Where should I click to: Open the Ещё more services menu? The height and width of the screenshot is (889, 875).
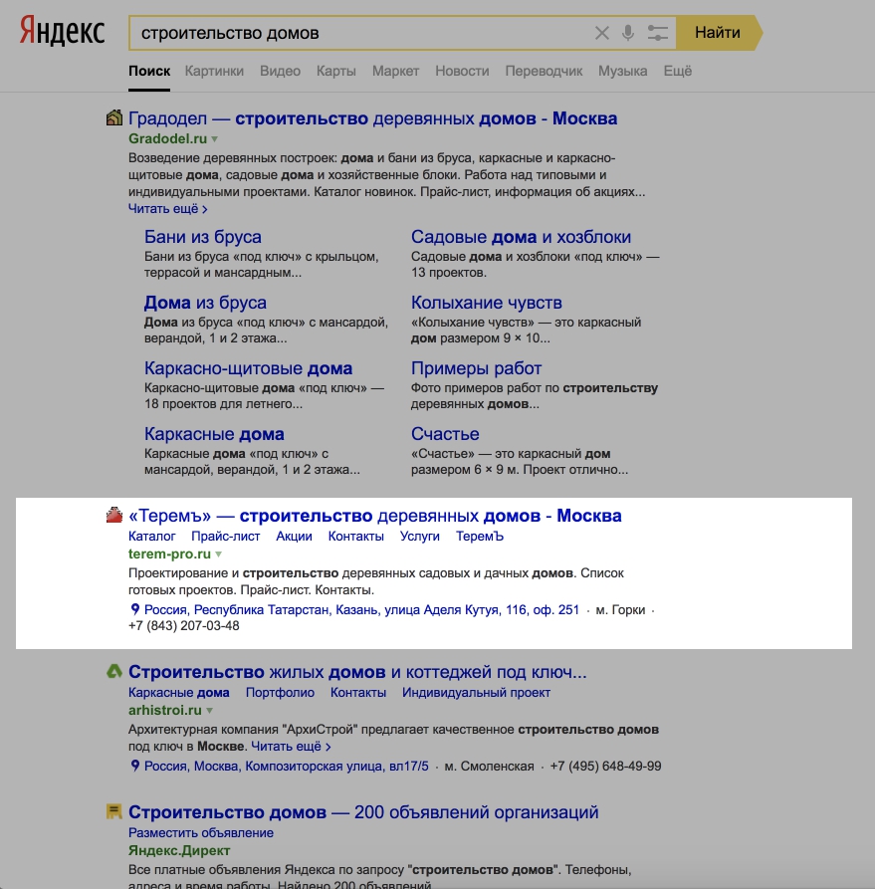[x=678, y=71]
